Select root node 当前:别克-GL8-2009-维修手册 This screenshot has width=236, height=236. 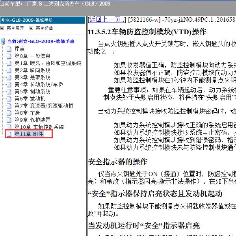click(41, 41)
